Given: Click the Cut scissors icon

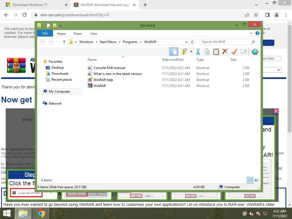Looking at the screenshot, I should (x=198, y=52).
